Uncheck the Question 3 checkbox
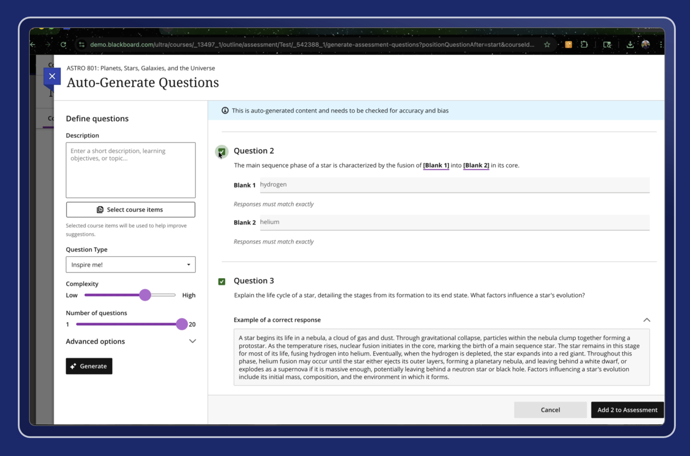This screenshot has width=690, height=456. click(x=222, y=281)
